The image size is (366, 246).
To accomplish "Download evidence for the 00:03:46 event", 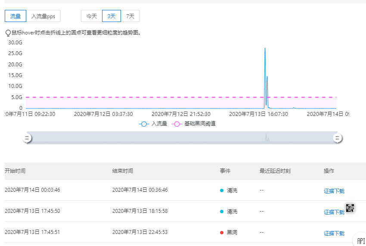I will click(x=334, y=191).
